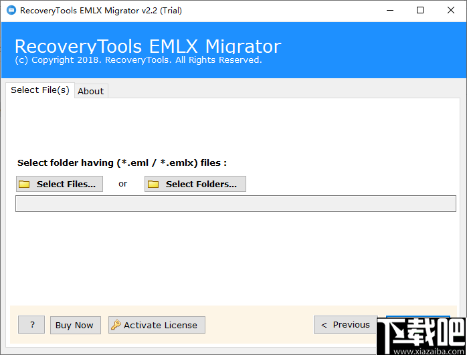Image resolution: width=467 pixels, height=355 pixels.
Task: Open the About tab
Action: (91, 91)
